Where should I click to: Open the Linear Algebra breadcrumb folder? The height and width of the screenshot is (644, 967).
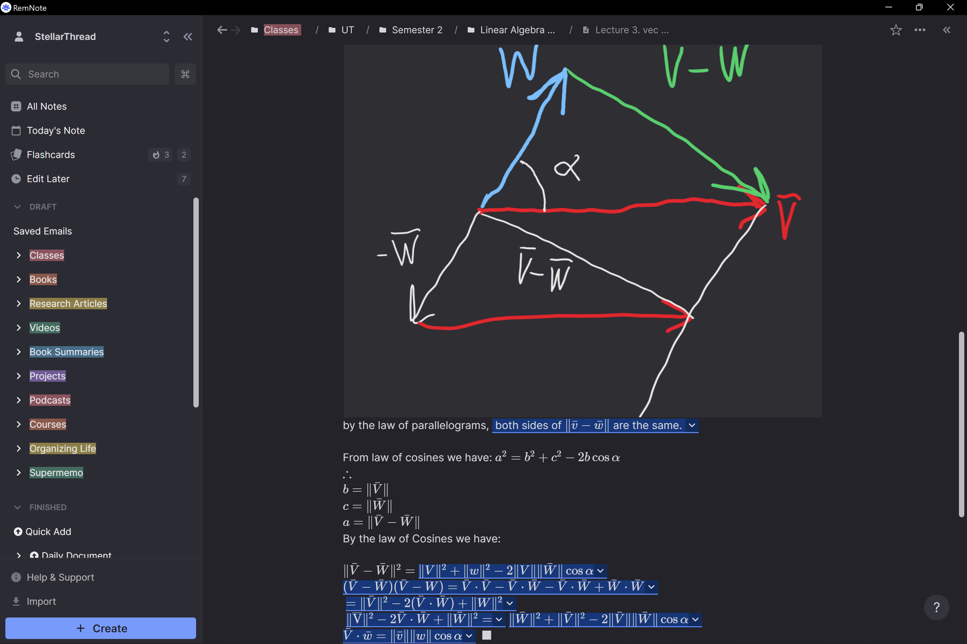(x=518, y=30)
